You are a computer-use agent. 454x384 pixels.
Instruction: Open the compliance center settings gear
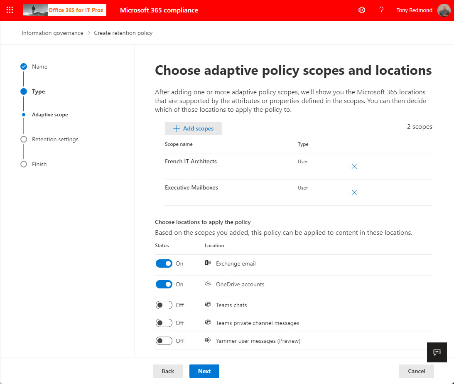point(361,10)
